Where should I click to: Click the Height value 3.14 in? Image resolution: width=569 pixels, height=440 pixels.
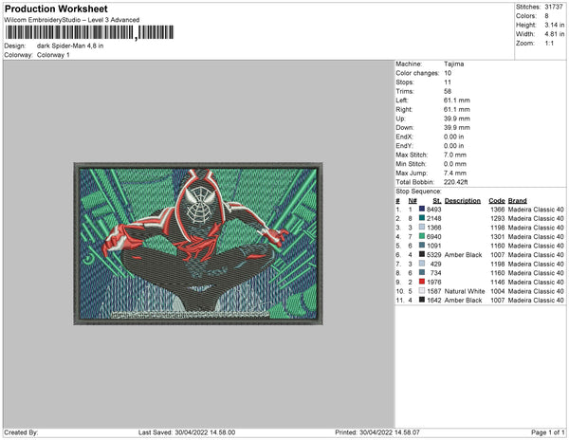[555, 25]
